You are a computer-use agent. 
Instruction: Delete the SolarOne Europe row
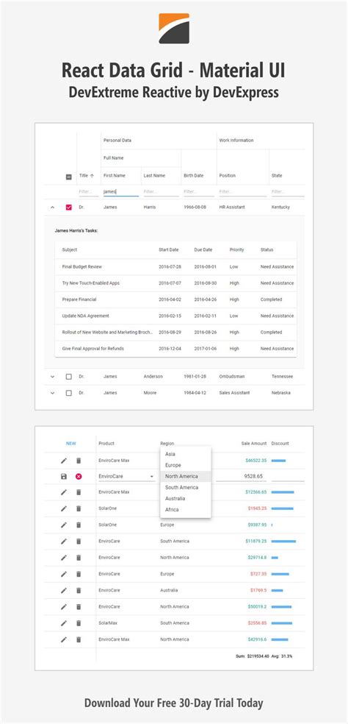(79, 525)
